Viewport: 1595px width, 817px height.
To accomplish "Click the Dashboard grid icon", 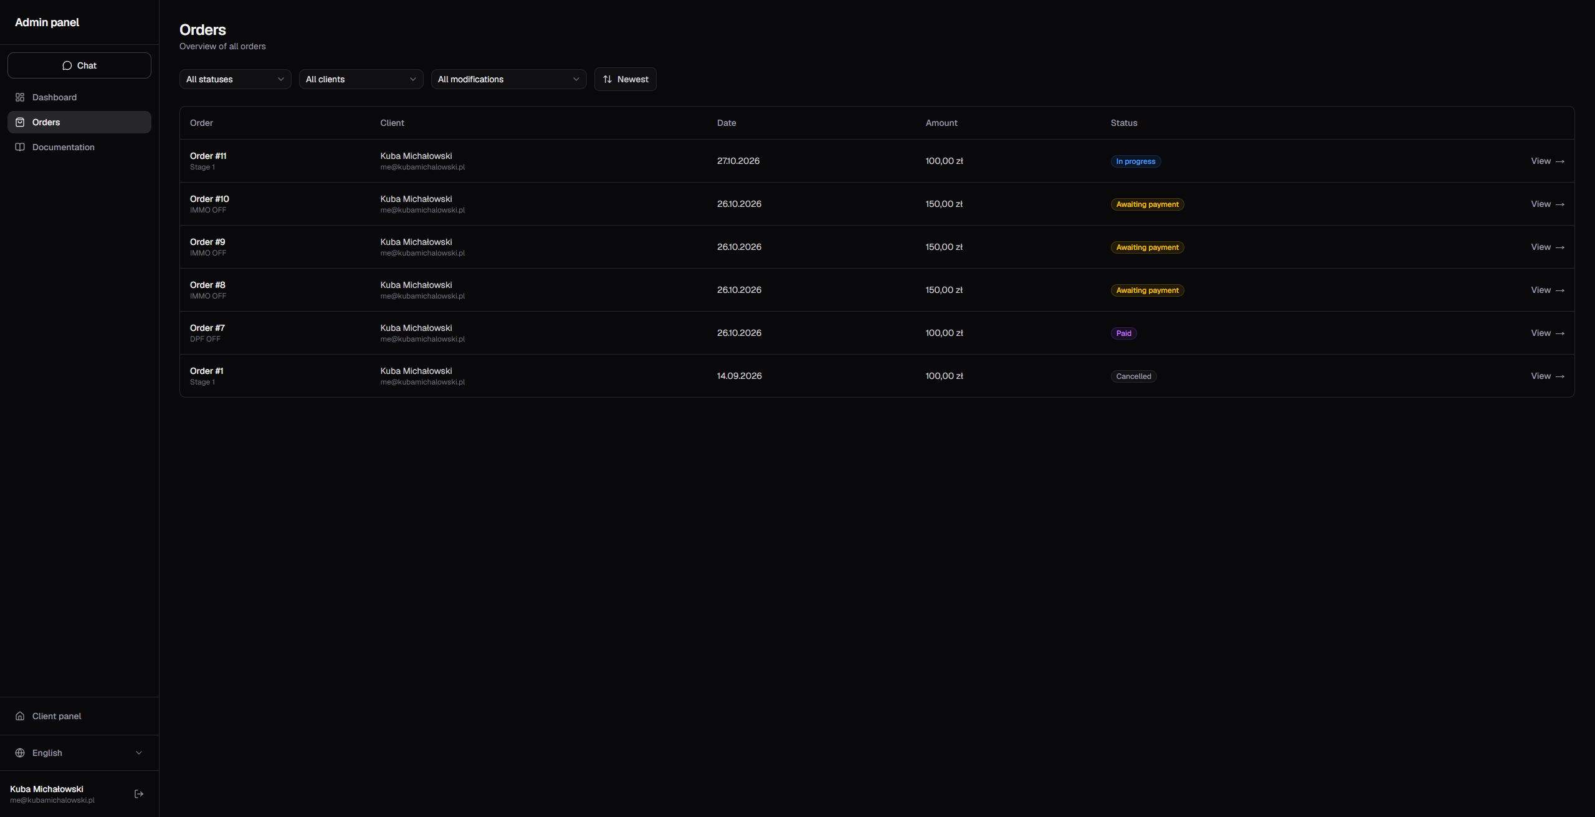I will pos(20,97).
